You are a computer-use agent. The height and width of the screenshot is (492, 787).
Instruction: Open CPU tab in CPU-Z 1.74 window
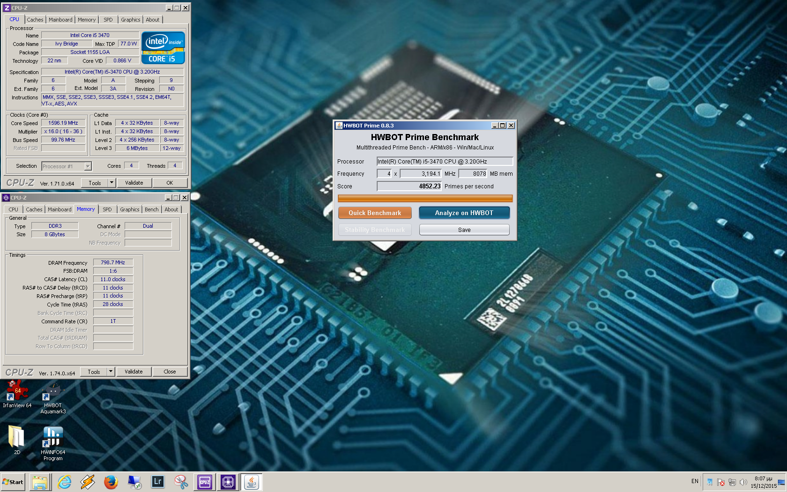click(x=14, y=209)
